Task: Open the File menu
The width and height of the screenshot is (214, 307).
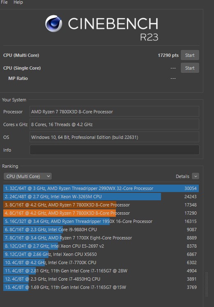Action: click(x=4, y=2)
